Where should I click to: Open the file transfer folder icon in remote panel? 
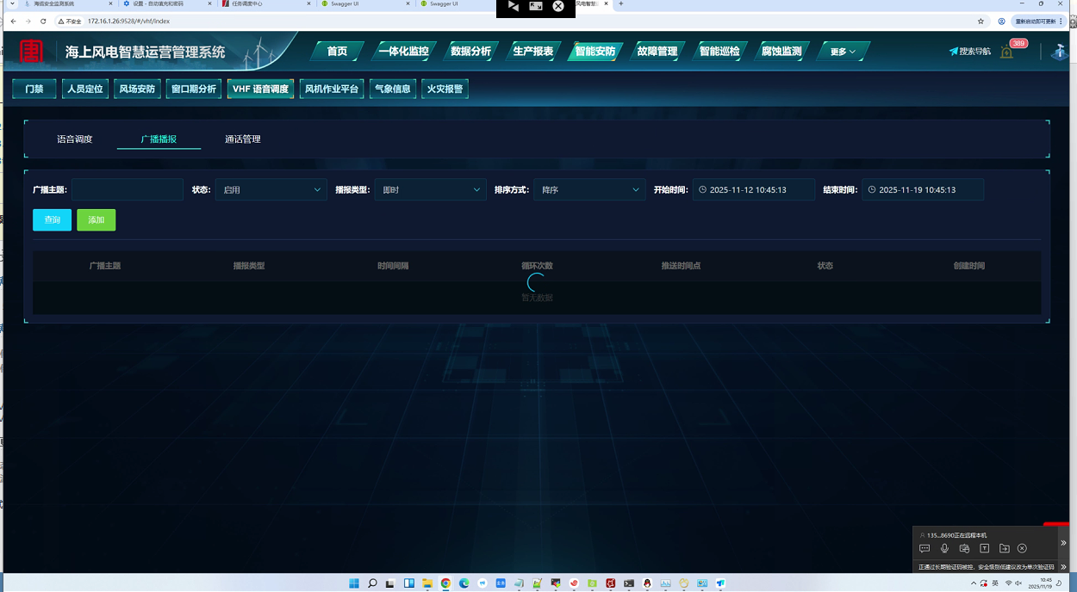[1004, 548]
